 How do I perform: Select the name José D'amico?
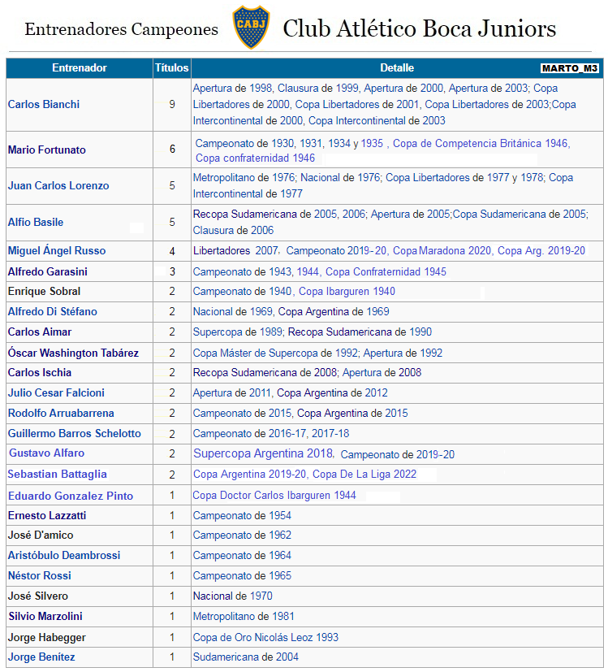(x=41, y=535)
